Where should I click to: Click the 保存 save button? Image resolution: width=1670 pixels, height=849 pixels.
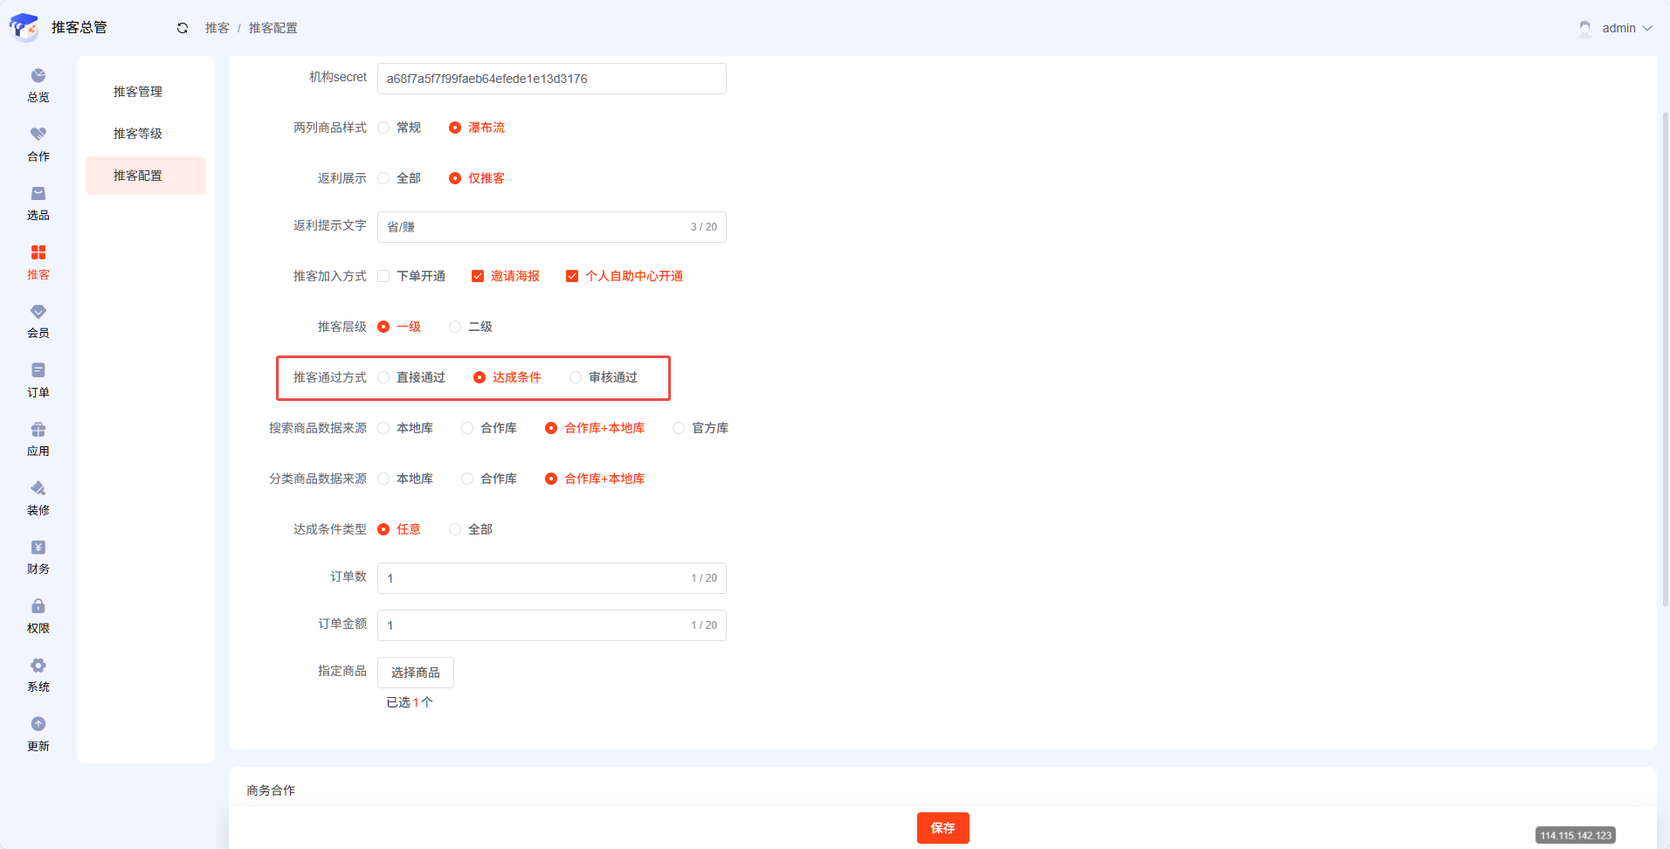point(942,828)
